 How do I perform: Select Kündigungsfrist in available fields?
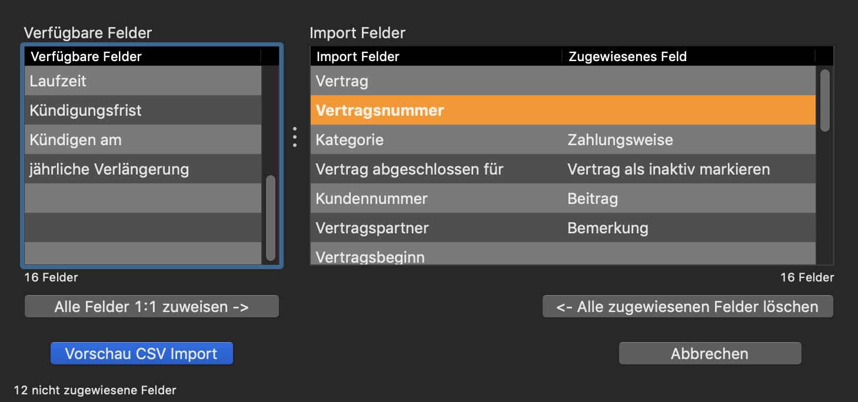point(142,110)
